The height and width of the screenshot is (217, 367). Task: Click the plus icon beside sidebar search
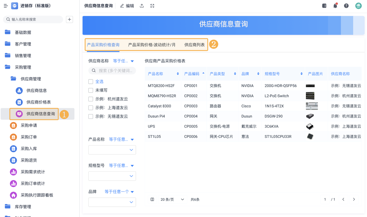coord(69,19)
